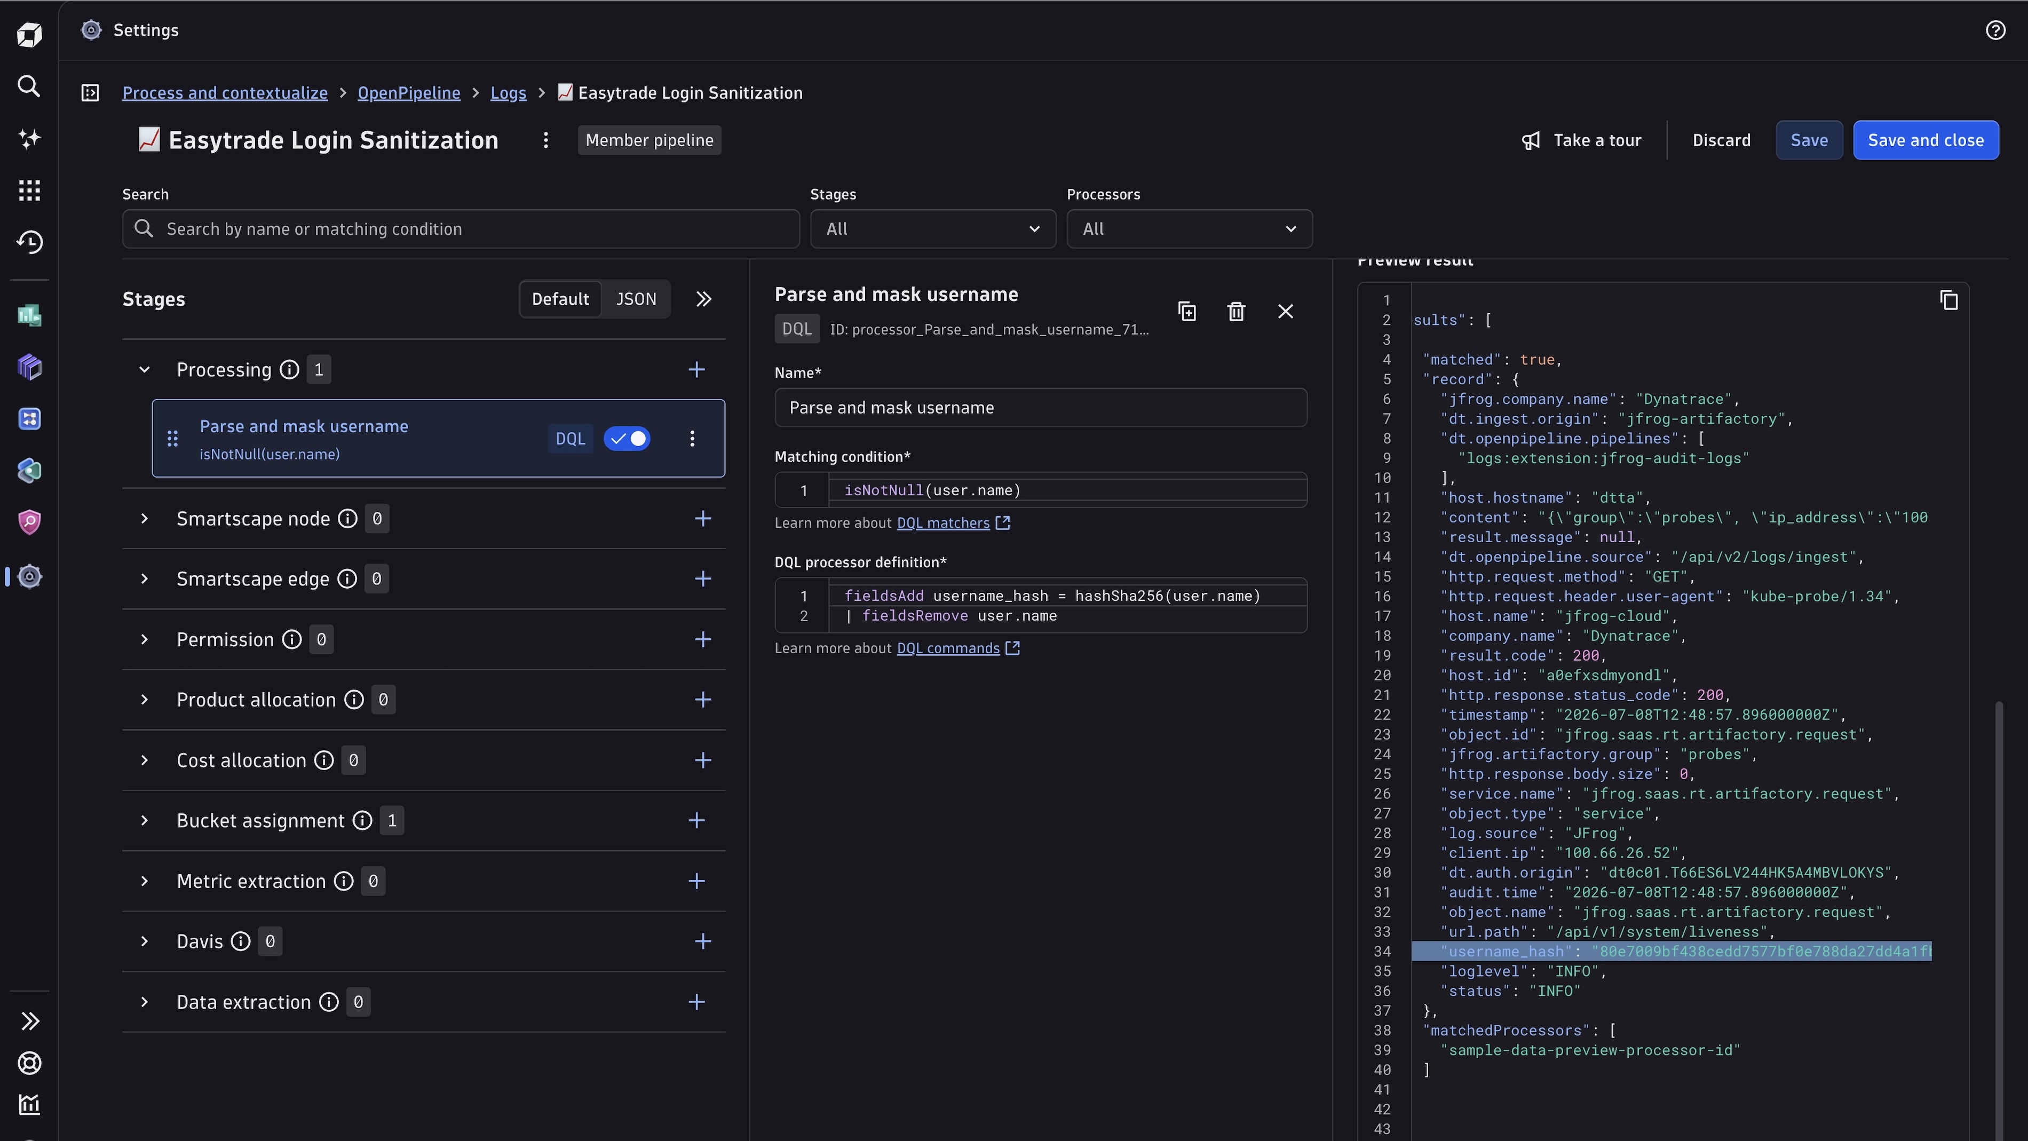Image resolution: width=2028 pixels, height=1141 pixels.
Task: Expand the Data extraction stage
Action: pyautogui.click(x=144, y=1002)
